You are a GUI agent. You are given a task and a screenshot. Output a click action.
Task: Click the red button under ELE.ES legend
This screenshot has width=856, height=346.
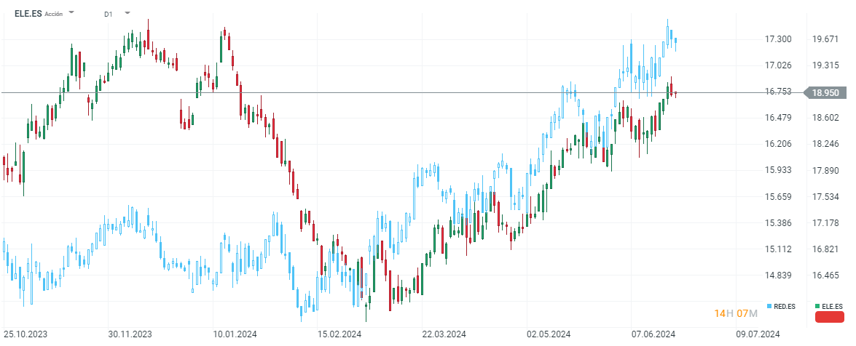coord(829,317)
